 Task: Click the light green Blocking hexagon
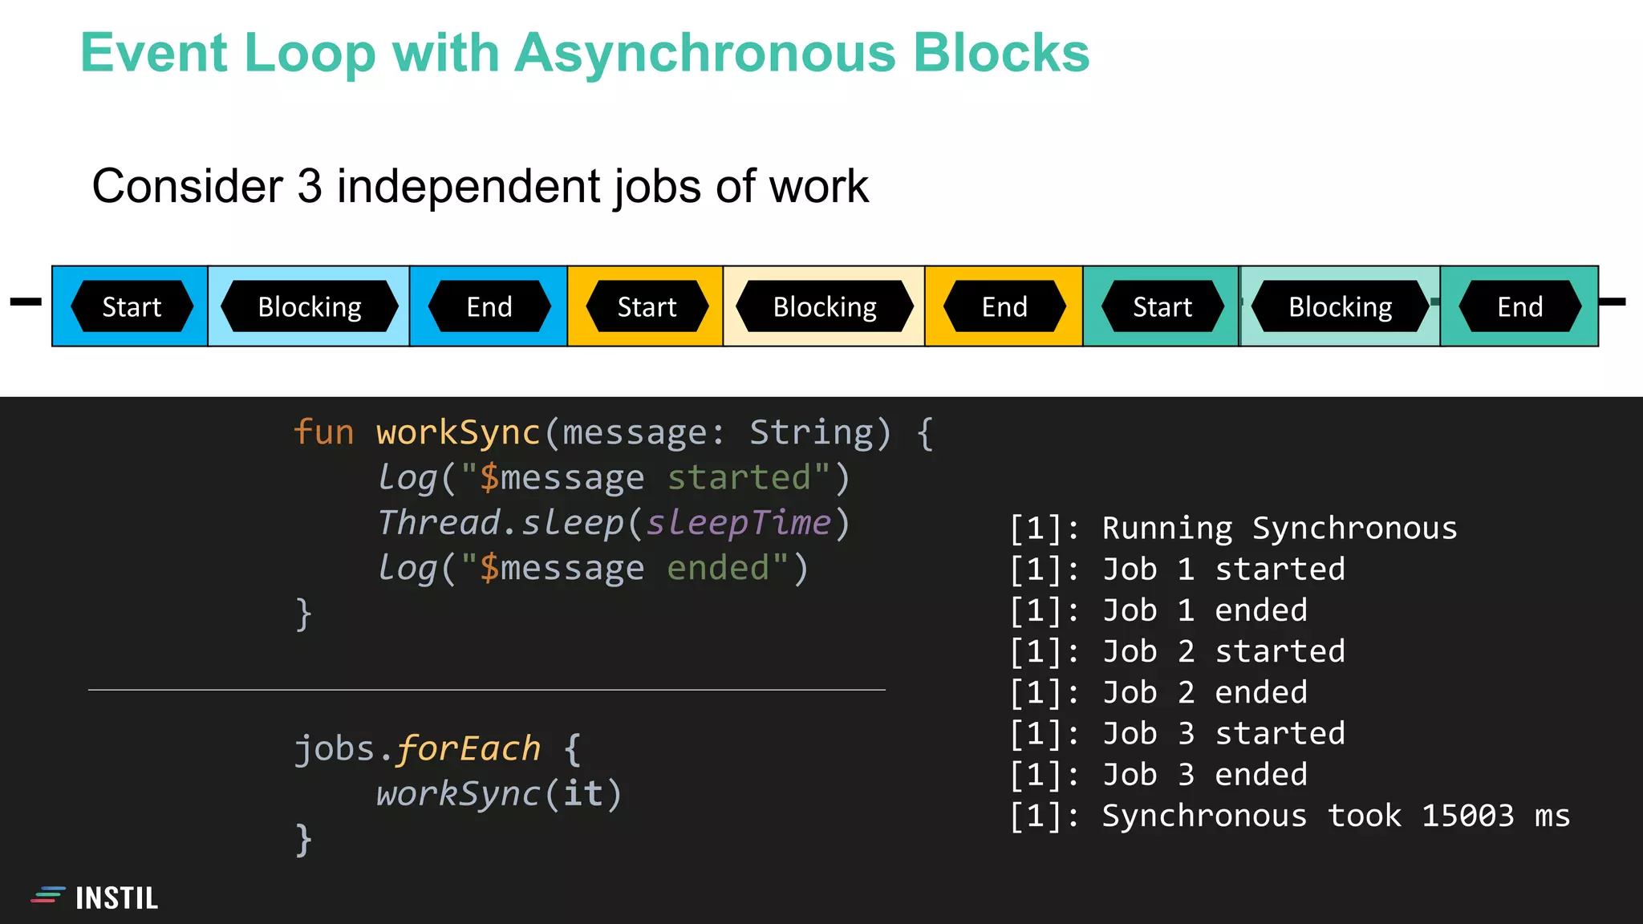[x=1340, y=306]
